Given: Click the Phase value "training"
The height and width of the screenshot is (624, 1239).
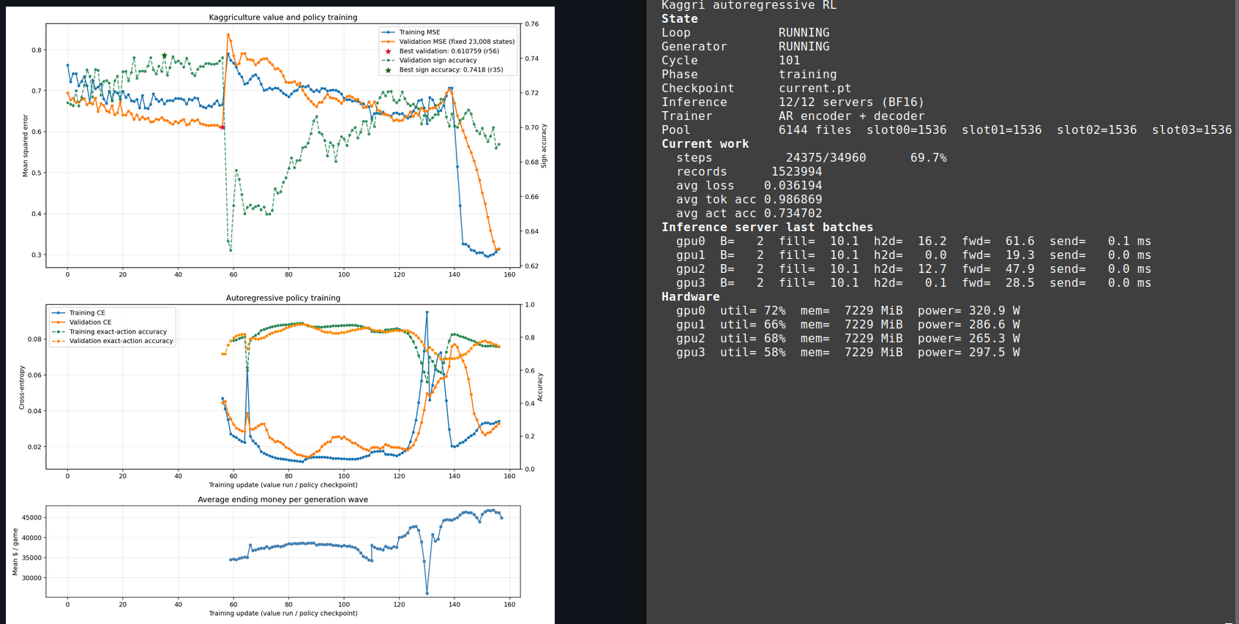Looking at the screenshot, I should tap(807, 75).
